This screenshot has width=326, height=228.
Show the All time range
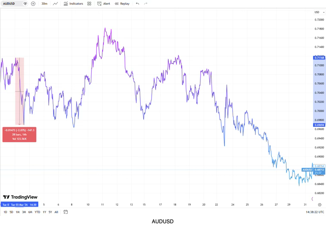56,212
